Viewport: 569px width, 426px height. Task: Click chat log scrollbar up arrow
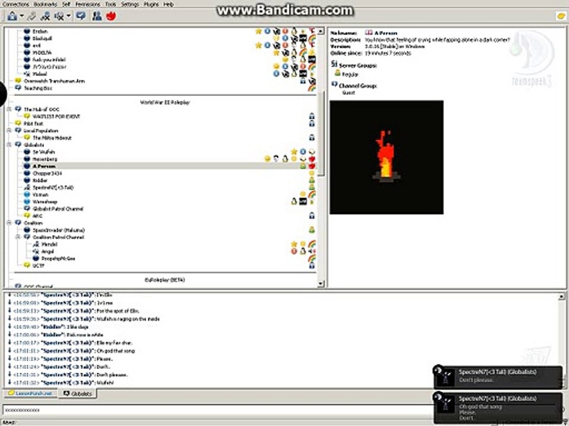pyautogui.click(x=561, y=296)
